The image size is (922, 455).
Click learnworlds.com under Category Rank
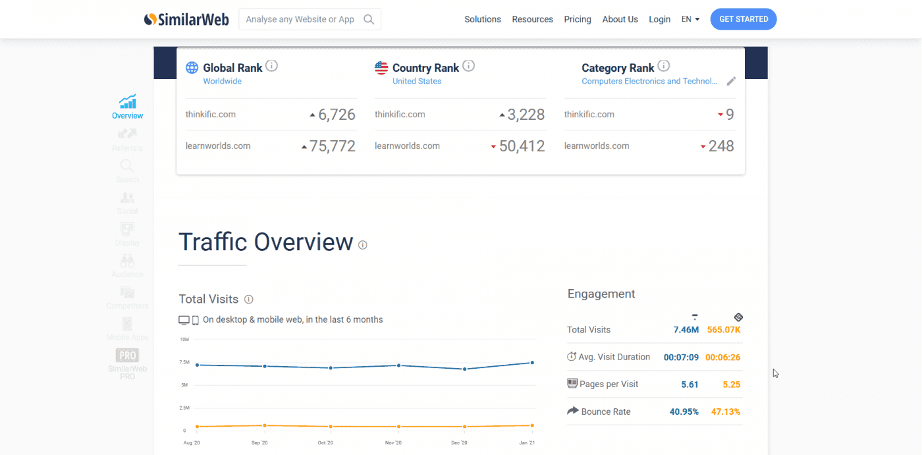pos(597,146)
